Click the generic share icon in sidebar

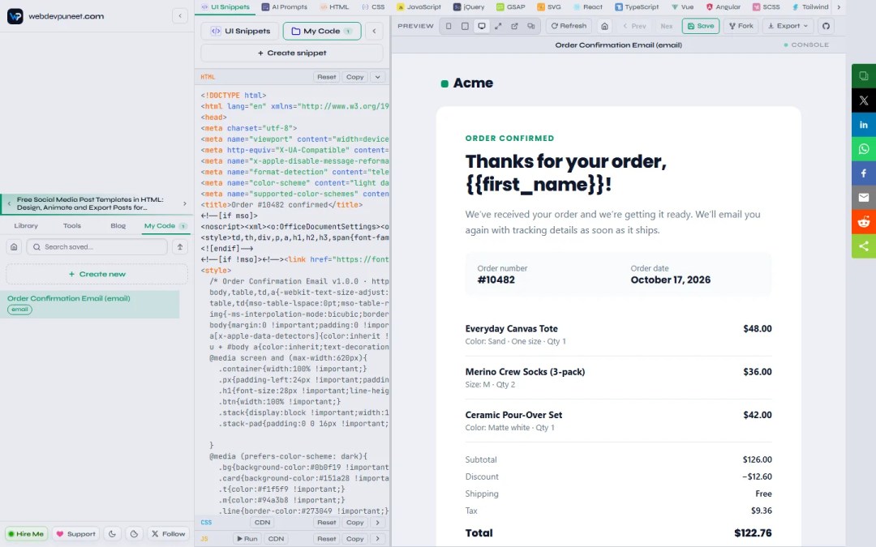coord(864,246)
